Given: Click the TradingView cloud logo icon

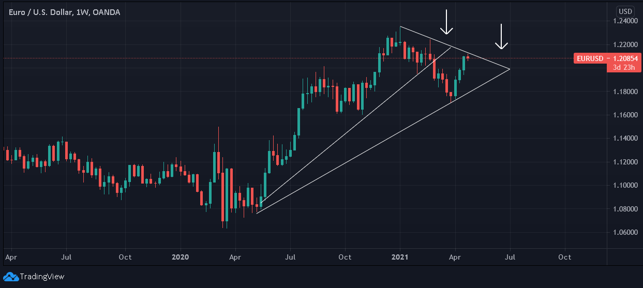Looking at the screenshot, I should click(x=11, y=277).
